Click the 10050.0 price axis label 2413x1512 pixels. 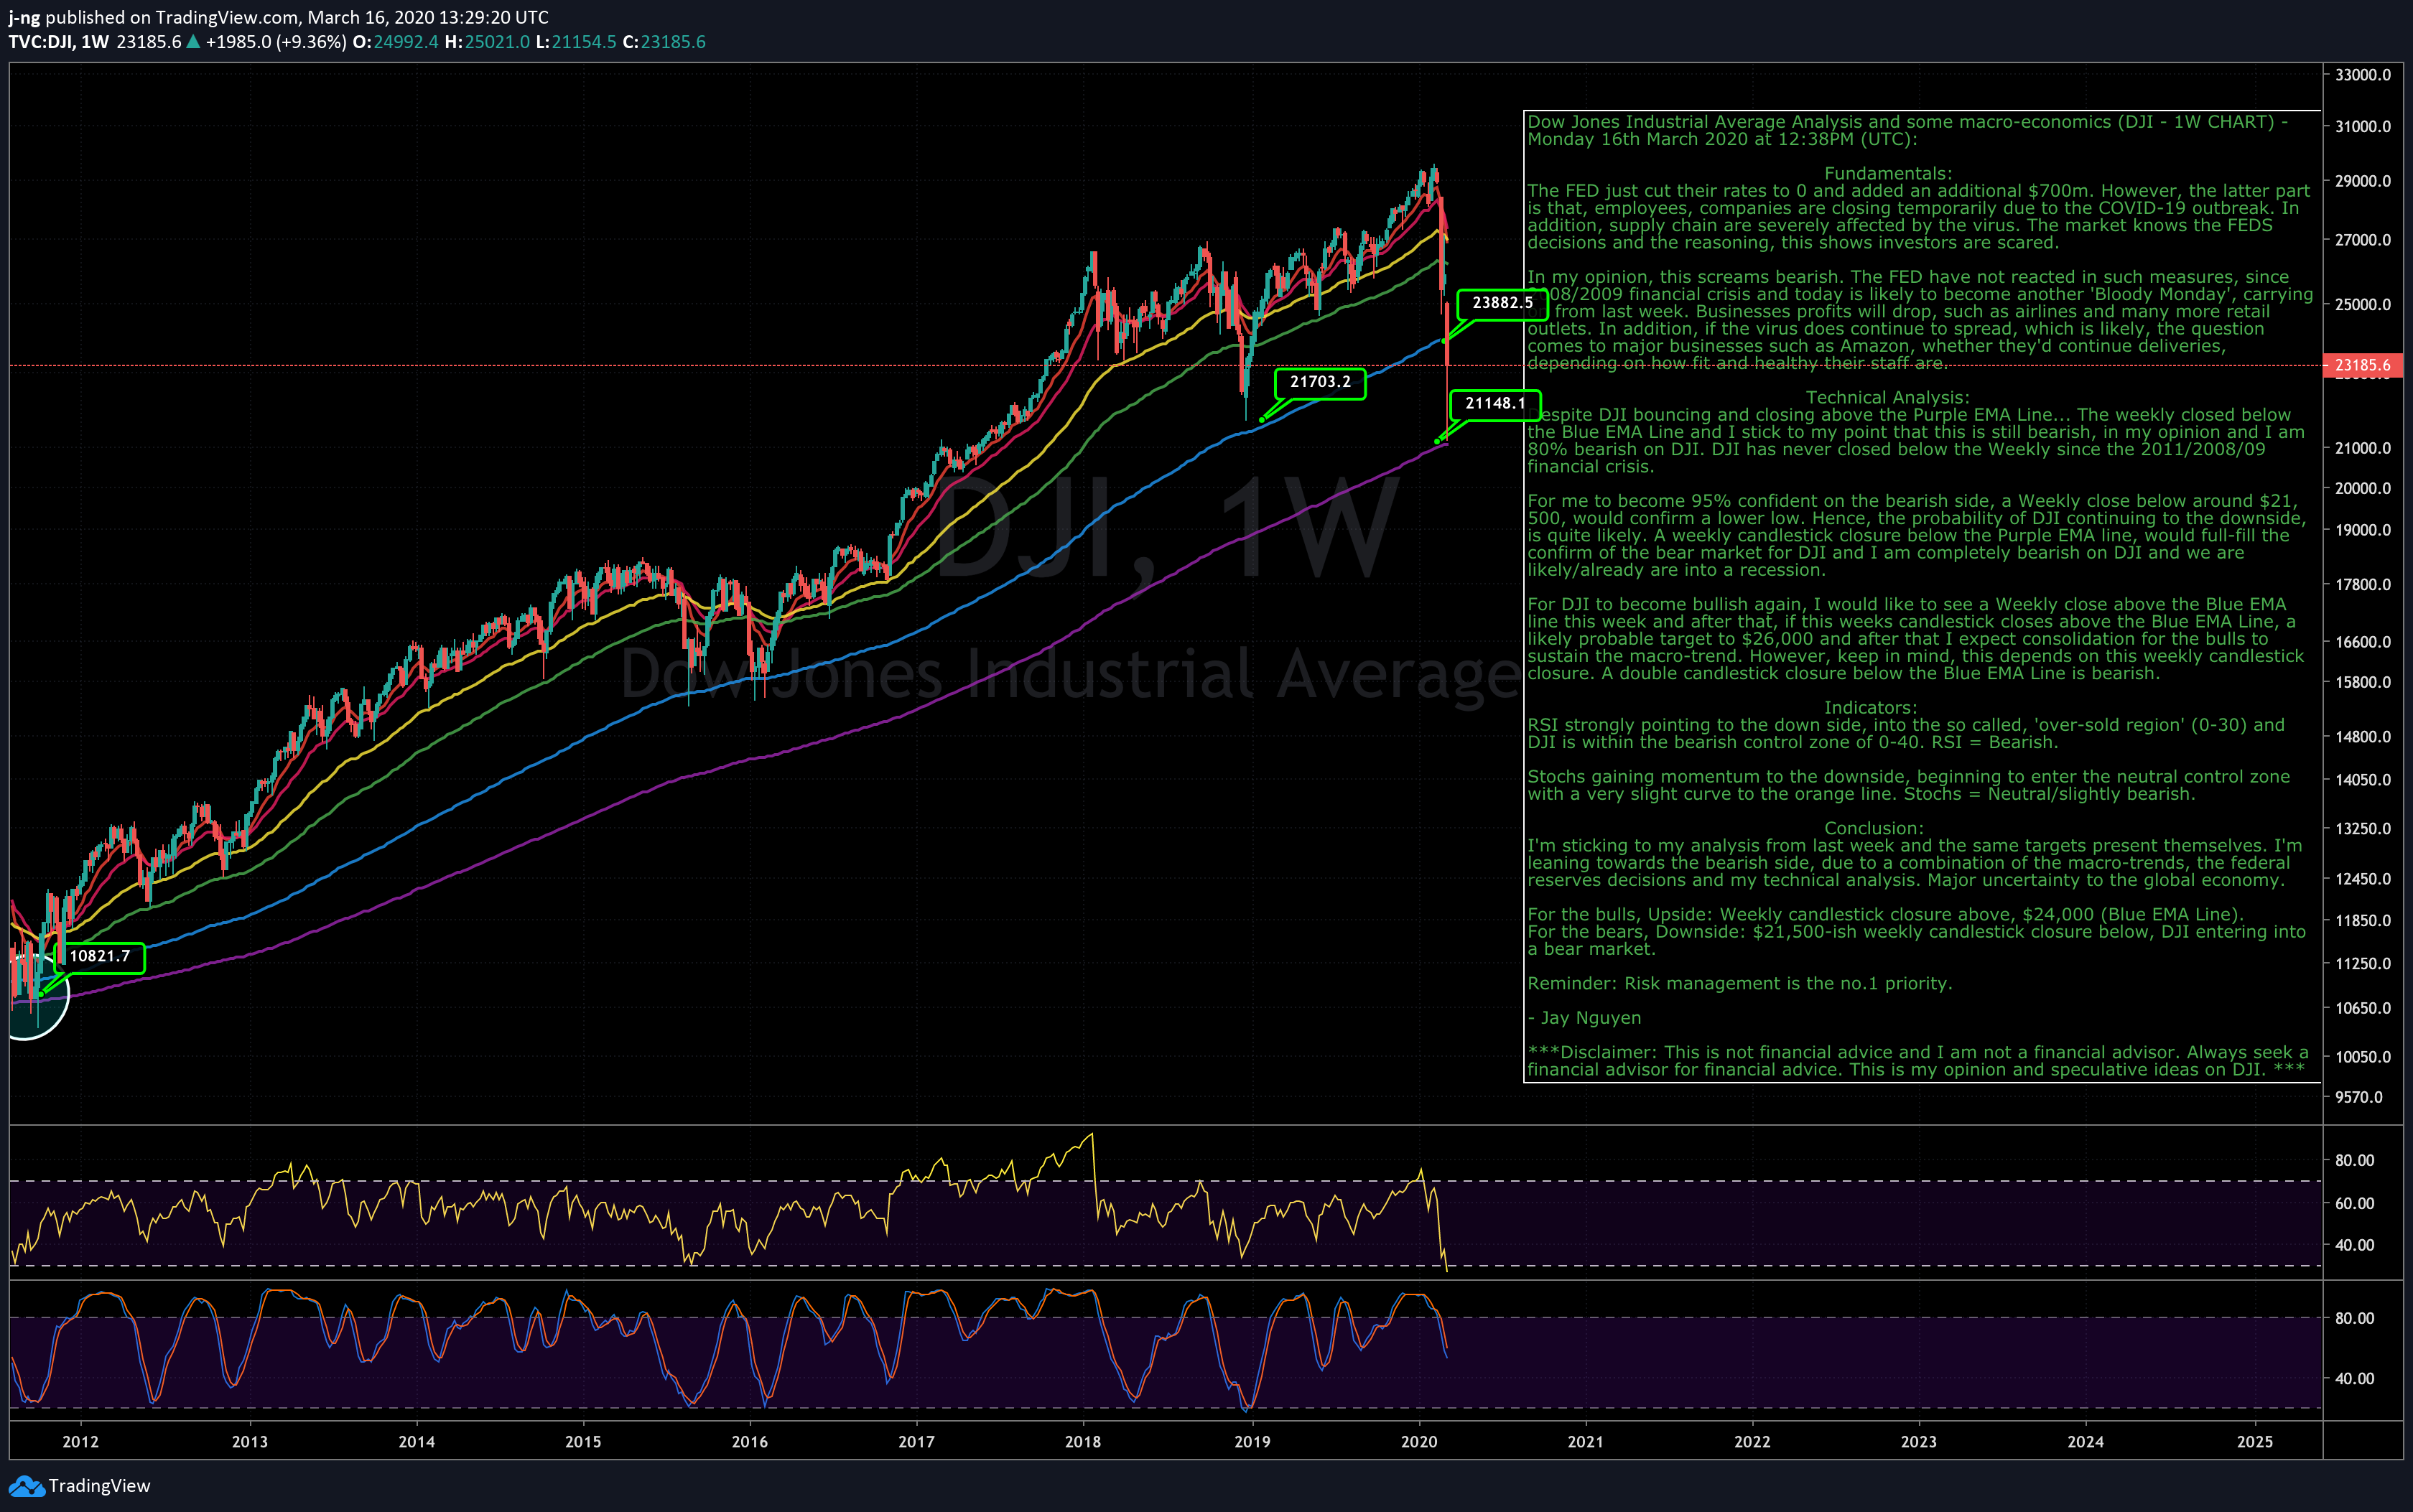[x=2362, y=1057]
